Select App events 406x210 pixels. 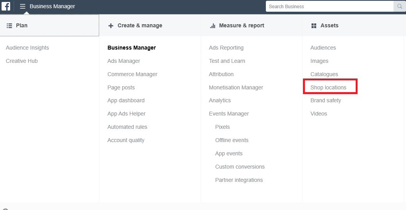pyautogui.click(x=229, y=153)
